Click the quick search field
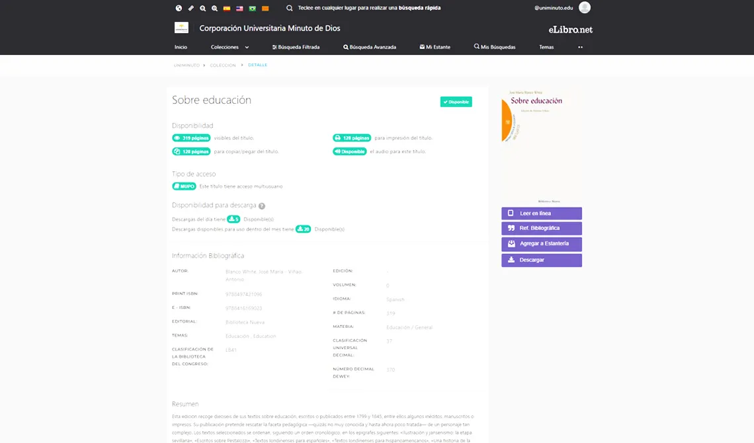Screen dimensions: 754x443 (369, 8)
